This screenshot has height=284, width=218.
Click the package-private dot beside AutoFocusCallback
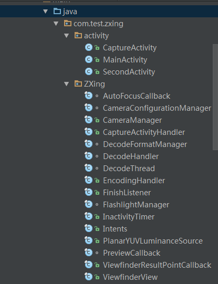(97, 96)
